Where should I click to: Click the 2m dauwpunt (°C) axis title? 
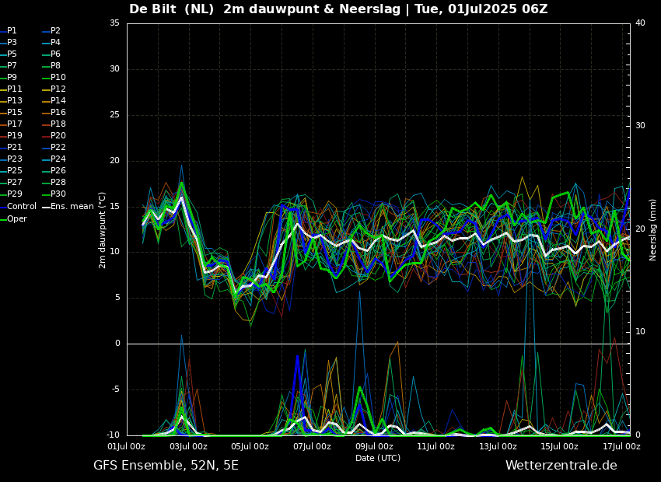102,230
